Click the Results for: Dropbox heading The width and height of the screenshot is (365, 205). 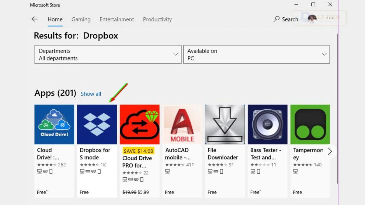pyautogui.click(x=76, y=36)
